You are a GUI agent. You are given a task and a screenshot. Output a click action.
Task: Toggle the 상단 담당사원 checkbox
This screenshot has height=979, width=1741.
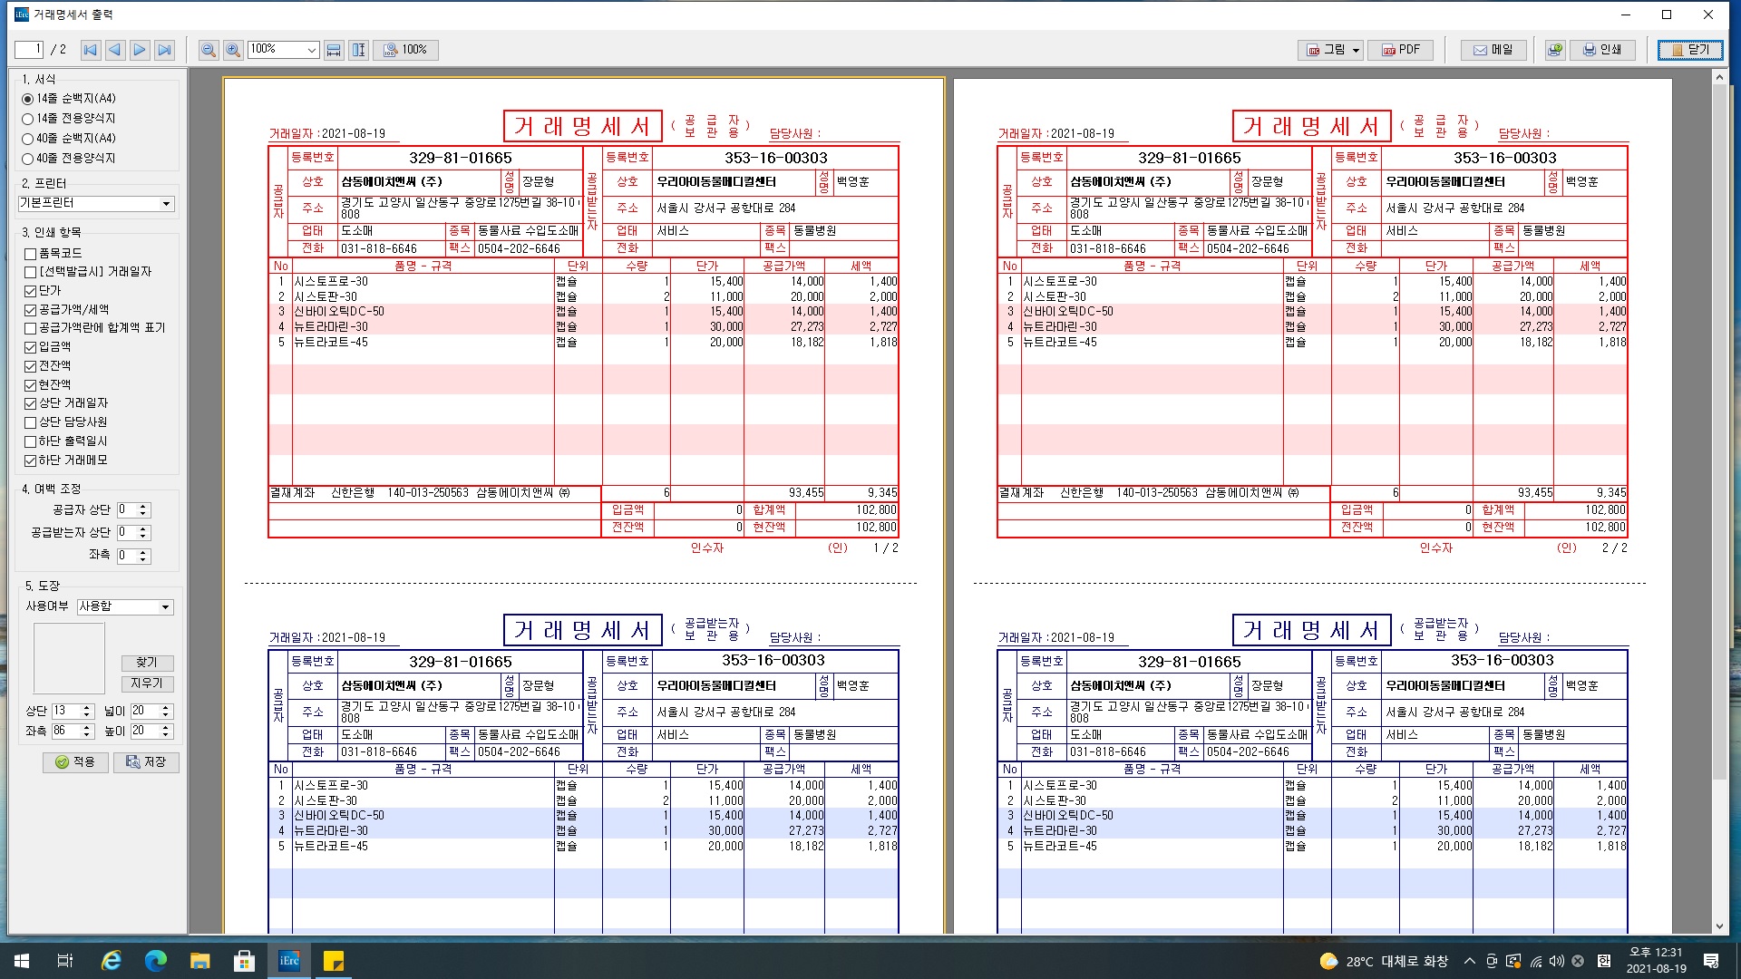click(x=30, y=422)
